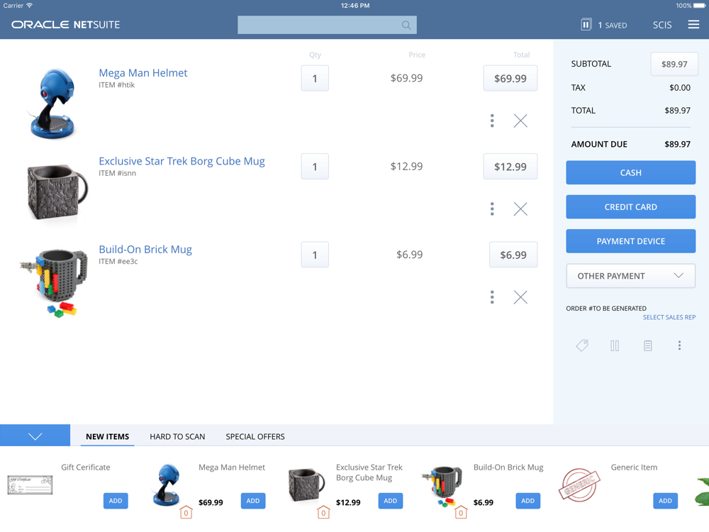Viewport: 709px width, 532px height.
Task: Collapse the quick-add panel chevron
Action: tap(35, 436)
